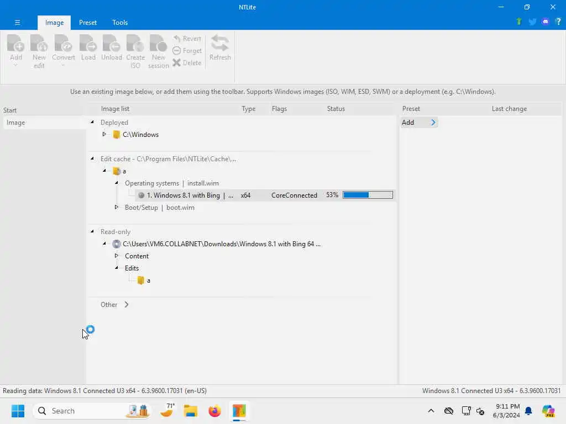566x424 pixels.
Task: Switch to the Image tab
Action: tap(54, 22)
